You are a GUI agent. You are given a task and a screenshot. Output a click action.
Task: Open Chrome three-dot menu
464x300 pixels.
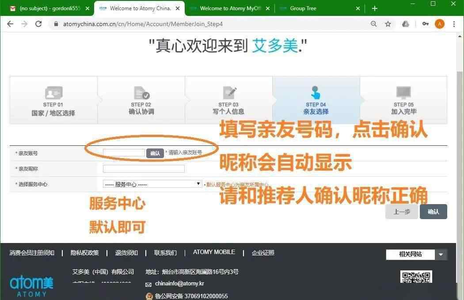pos(454,24)
